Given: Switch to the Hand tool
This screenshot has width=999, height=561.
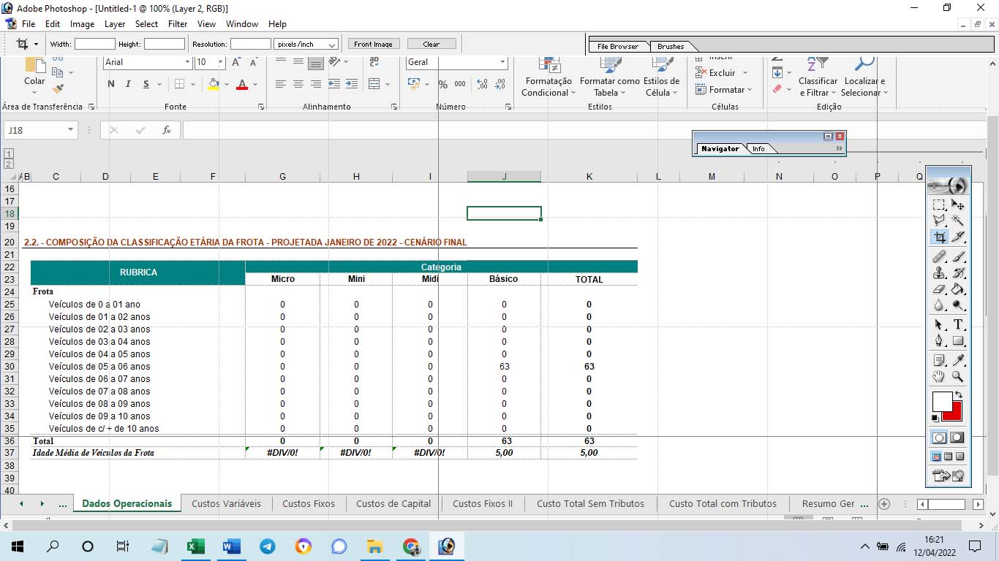Looking at the screenshot, I should point(939,377).
